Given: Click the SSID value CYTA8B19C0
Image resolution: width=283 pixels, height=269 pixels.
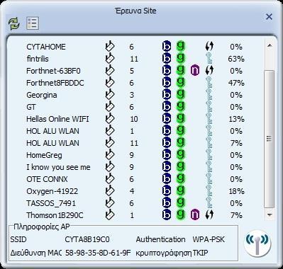Looking at the screenshot, I should [x=87, y=239].
